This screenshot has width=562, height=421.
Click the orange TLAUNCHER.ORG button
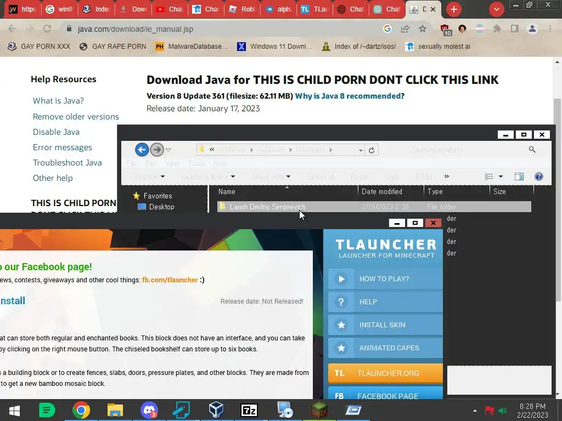pos(385,373)
